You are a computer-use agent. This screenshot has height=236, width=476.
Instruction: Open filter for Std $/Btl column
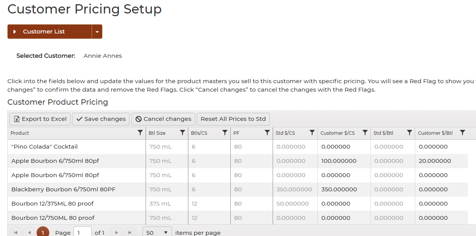click(410, 132)
